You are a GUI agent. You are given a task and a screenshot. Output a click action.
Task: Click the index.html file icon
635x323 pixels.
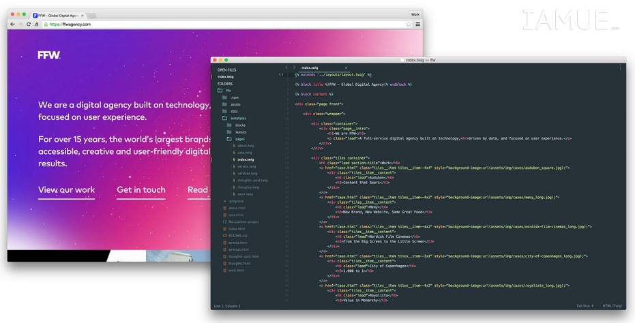(x=225, y=229)
